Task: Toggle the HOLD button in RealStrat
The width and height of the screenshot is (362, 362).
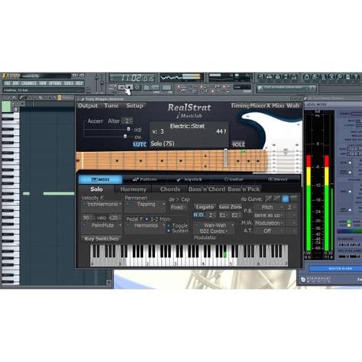Action: pyautogui.click(x=238, y=144)
